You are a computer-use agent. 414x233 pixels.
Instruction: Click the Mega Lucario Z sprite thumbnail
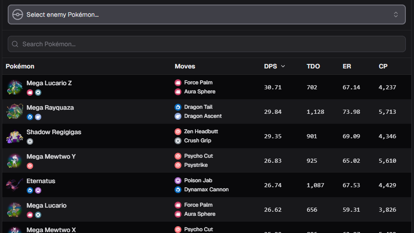click(x=15, y=87)
